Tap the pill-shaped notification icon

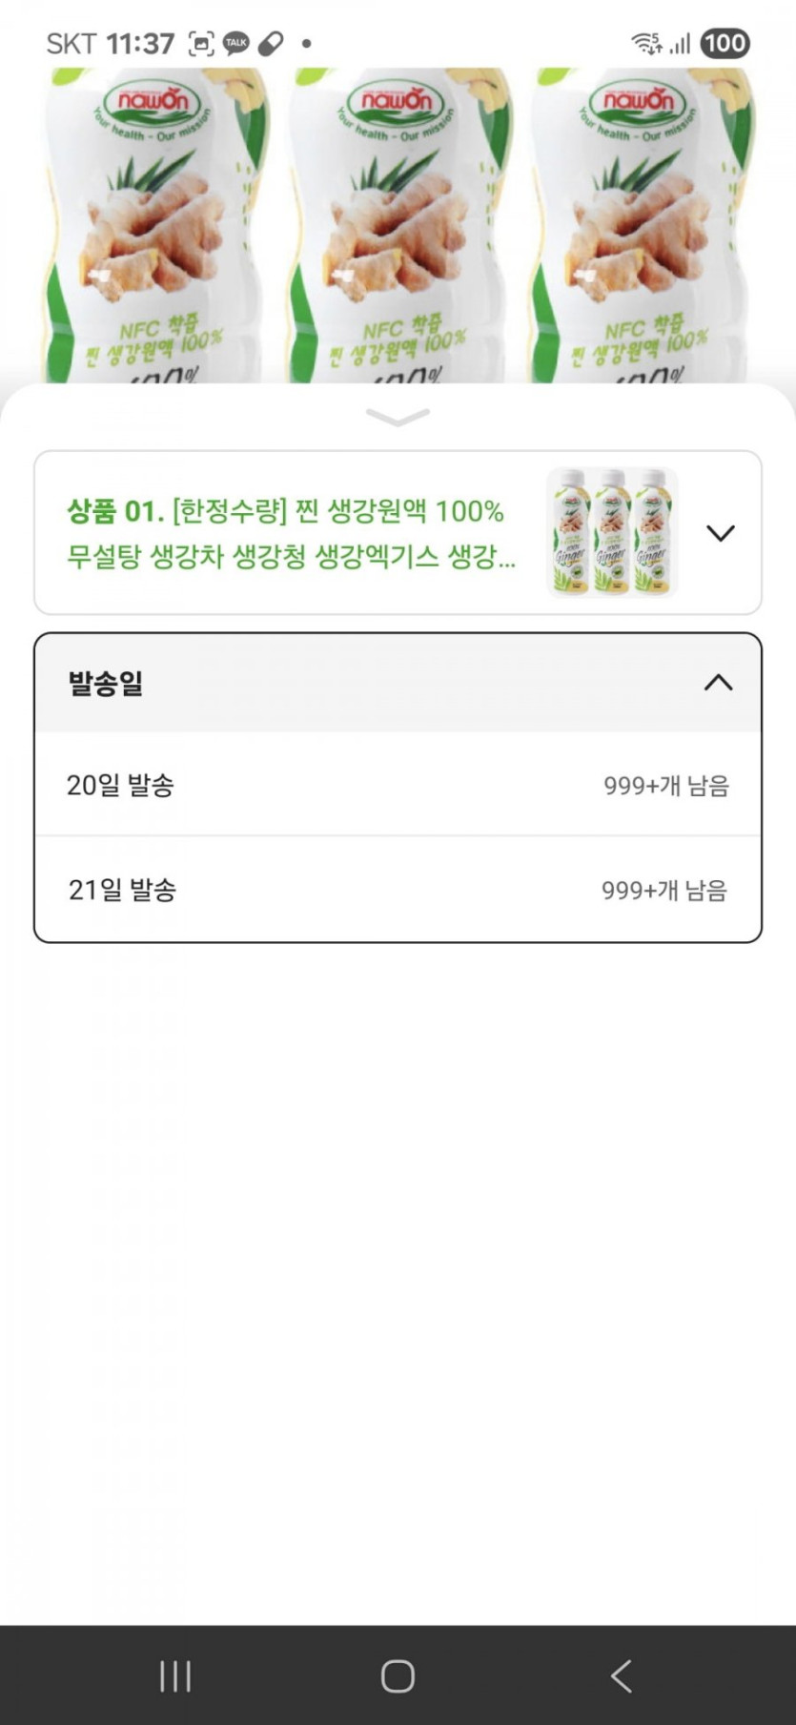pos(271,43)
